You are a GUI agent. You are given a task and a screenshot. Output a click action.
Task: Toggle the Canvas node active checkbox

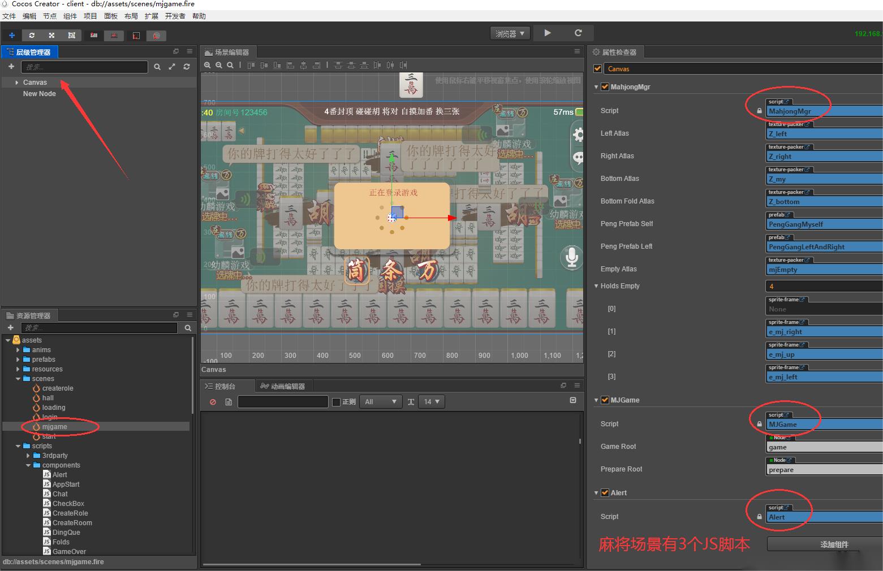click(597, 69)
